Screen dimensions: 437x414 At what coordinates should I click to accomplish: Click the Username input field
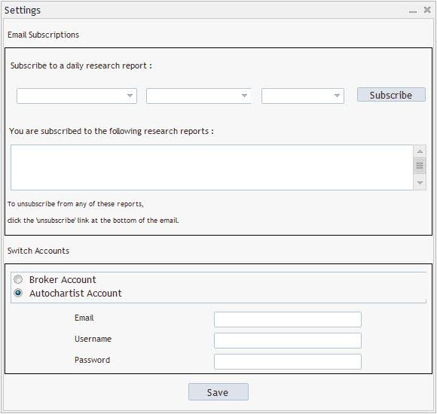[288, 340]
